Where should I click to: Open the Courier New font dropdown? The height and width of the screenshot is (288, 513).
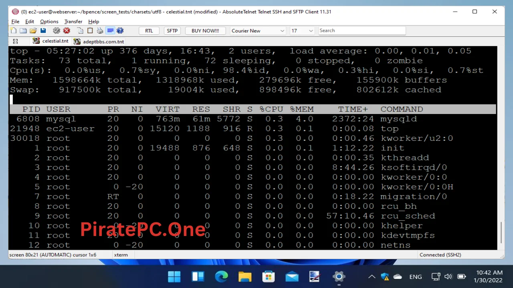pyautogui.click(x=258, y=31)
